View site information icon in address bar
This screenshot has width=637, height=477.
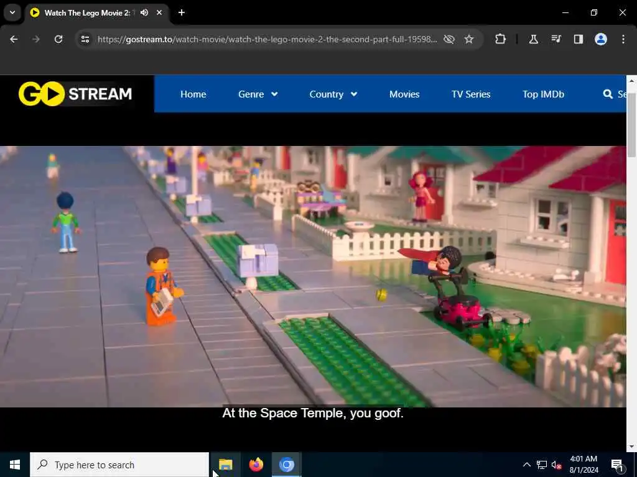(85, 39)
